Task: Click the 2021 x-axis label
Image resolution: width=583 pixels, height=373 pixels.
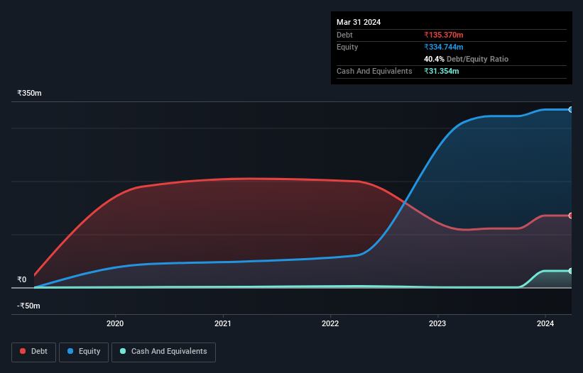Action: (x=223, y=323)
